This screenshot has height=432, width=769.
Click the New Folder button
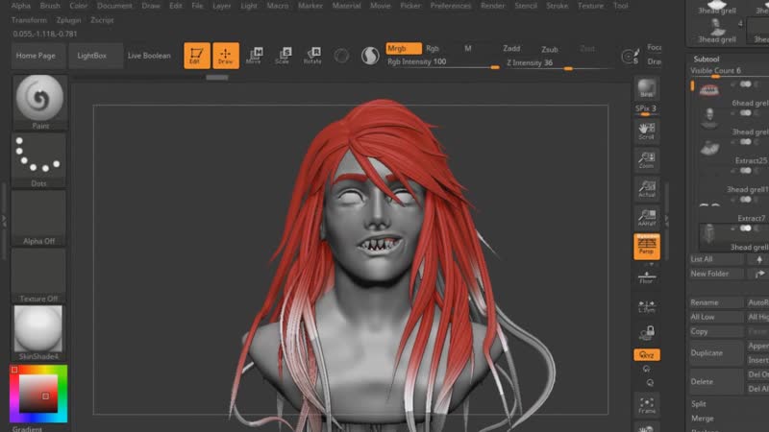[716, 274]
